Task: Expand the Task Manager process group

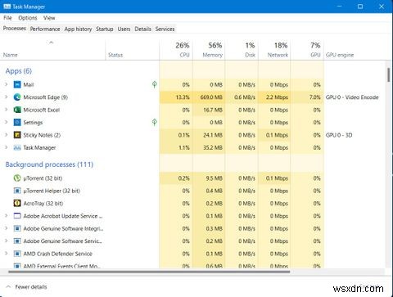Action: pos(7,147)
